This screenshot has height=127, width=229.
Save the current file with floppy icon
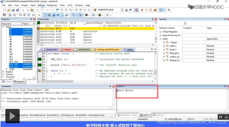click(13, 10)
